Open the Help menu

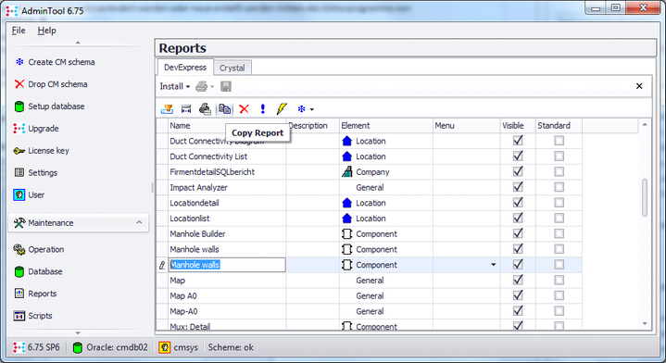tap(46, 31)
